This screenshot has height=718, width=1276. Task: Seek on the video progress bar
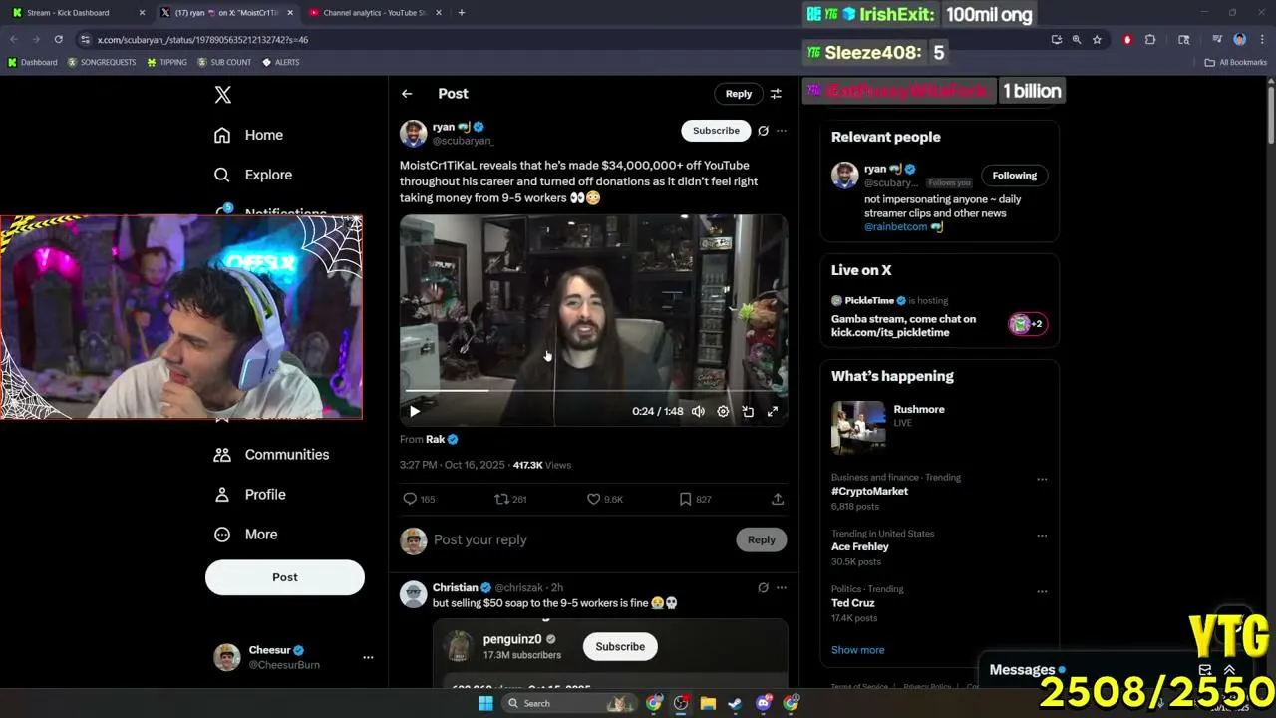click(x=594, y=390)
